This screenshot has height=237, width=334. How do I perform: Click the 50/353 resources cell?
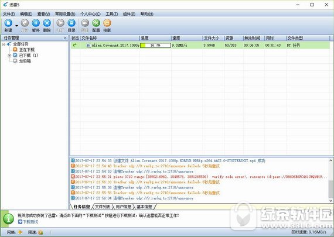point(231,45)
